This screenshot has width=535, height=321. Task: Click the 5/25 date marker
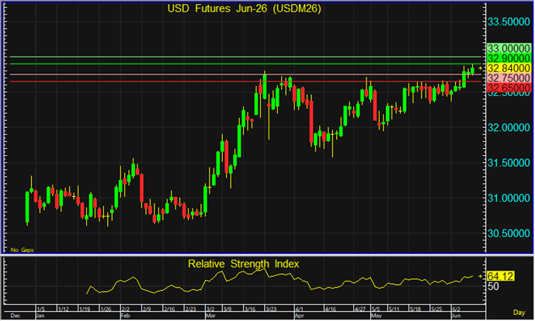coord(436,309)
